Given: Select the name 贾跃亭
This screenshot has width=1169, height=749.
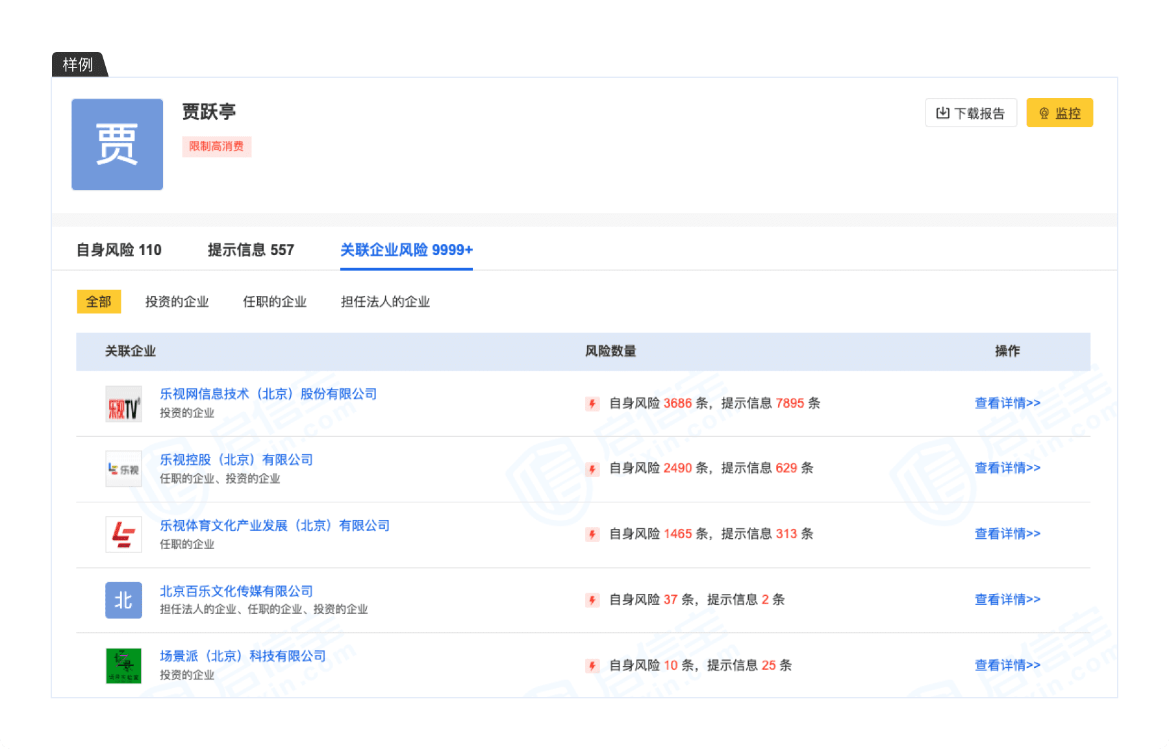Looking at the screenshot, I should (208, 112).
